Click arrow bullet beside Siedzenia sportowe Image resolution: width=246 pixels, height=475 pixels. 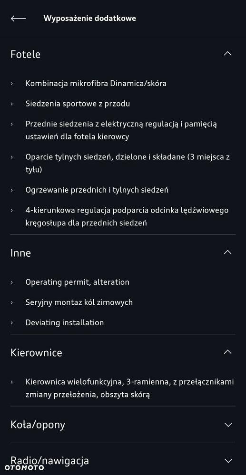(12, 104)
